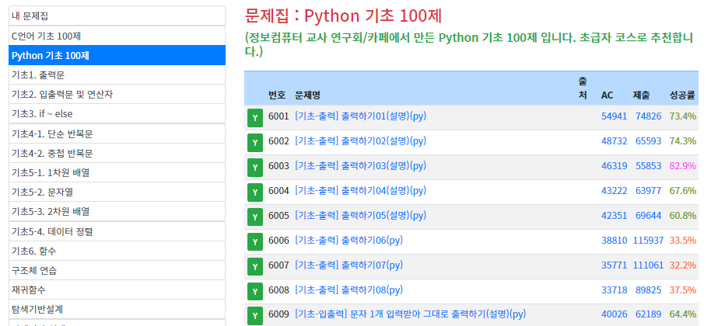Click submission count 62189
Viewport: 718px width, 326px height.
649,314
